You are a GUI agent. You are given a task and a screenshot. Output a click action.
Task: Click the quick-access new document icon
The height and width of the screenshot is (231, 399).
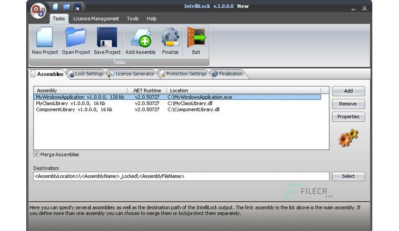tap(55, 6)
